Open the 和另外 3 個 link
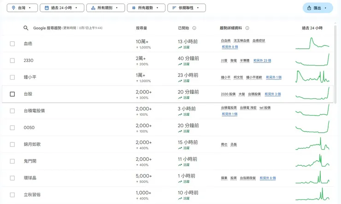Viewport: 341px width, 204px height. (x=273, y=94)
